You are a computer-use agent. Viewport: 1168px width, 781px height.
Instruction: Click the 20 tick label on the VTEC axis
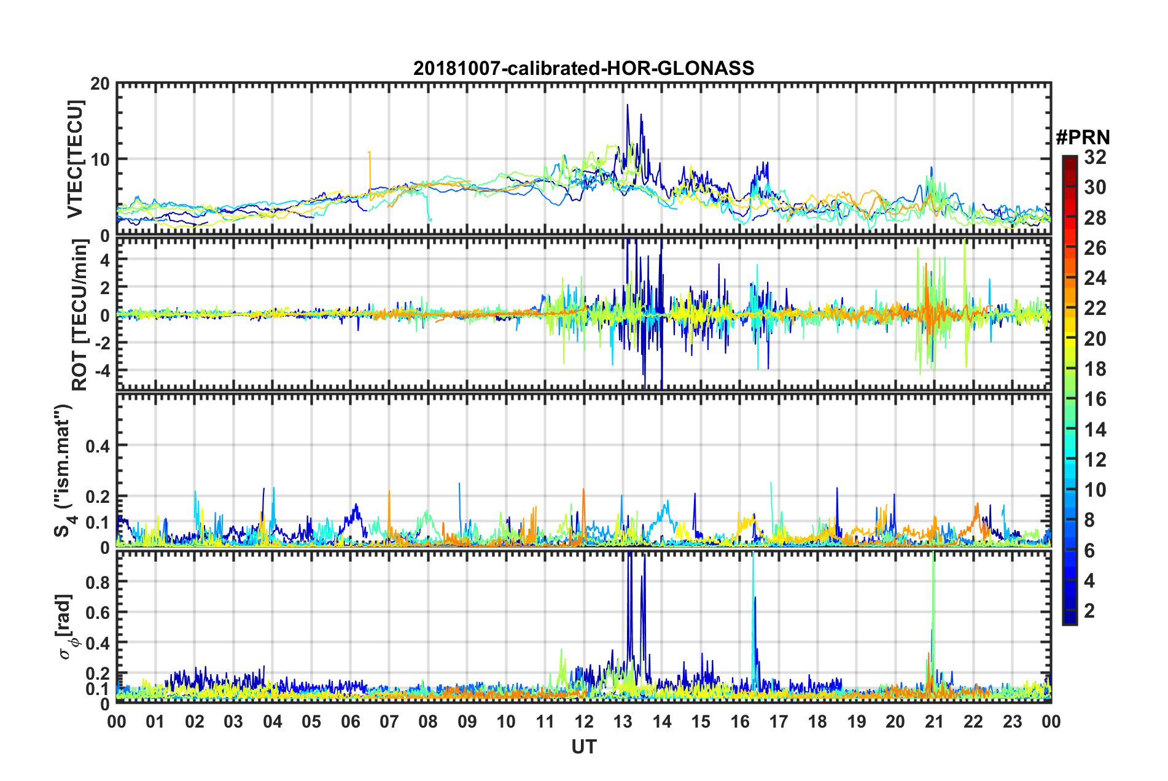(99, 84)
